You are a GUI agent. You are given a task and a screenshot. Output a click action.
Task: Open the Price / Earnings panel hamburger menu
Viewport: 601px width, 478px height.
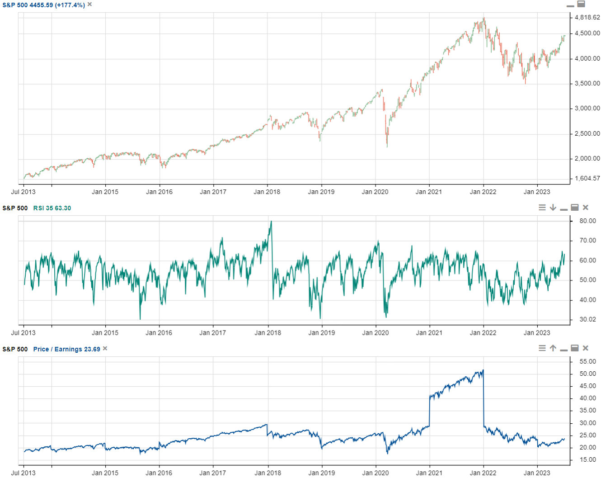click(542, 348)
